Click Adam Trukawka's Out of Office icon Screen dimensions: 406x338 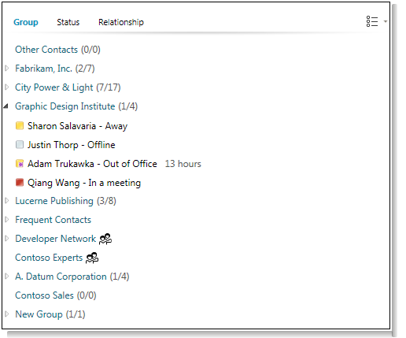[20, 164]
